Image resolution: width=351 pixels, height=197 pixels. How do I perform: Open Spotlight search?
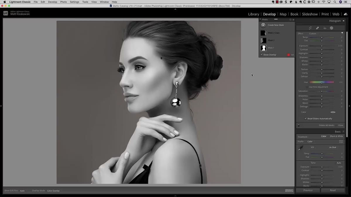click(x=335, y=2)
